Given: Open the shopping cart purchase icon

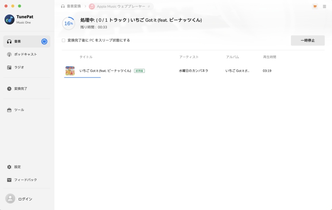Looking at the screenshot, I should tap(315, 7).
